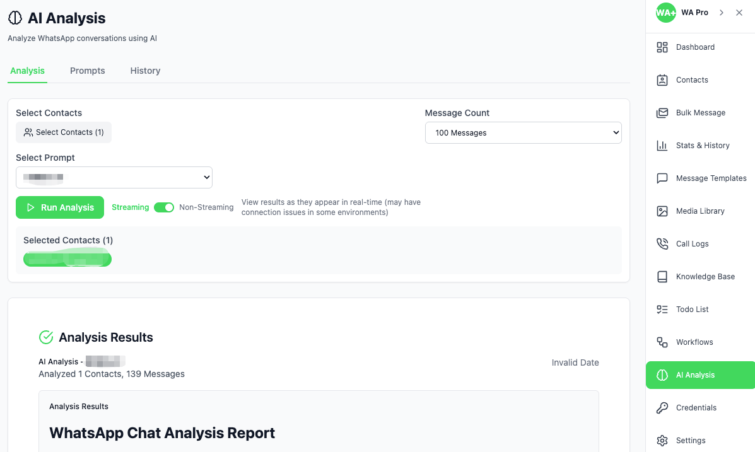Image resolution: width=755 pixels, height=452 pixels.
Task: Close the WA Pro side panel
Action: (x=739, y=13)
